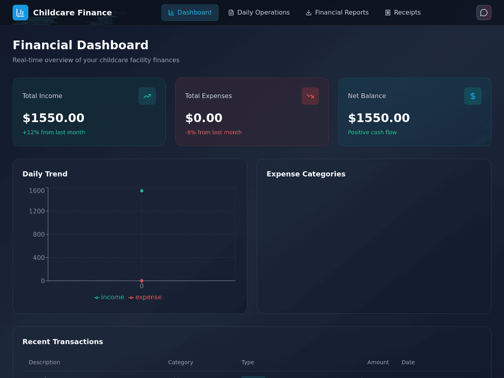Click '+12% from last month' text
Image resolution: width=504 pixels, height=378 pixels.
tap(54, 132)
